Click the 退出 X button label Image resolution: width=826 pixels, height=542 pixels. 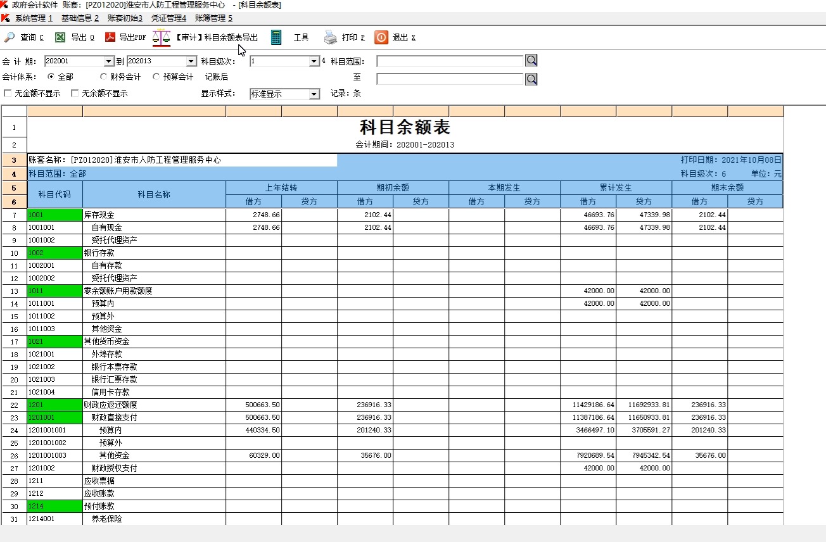(x=403, y=37)
